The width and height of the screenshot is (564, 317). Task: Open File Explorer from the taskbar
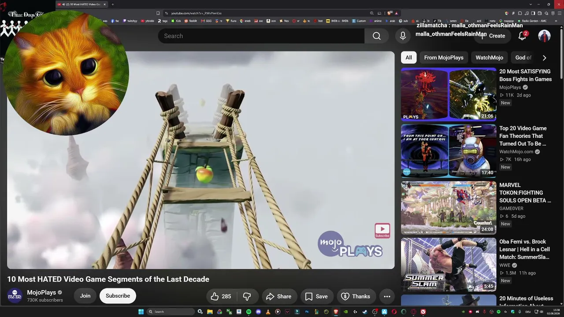click(210, 312)
